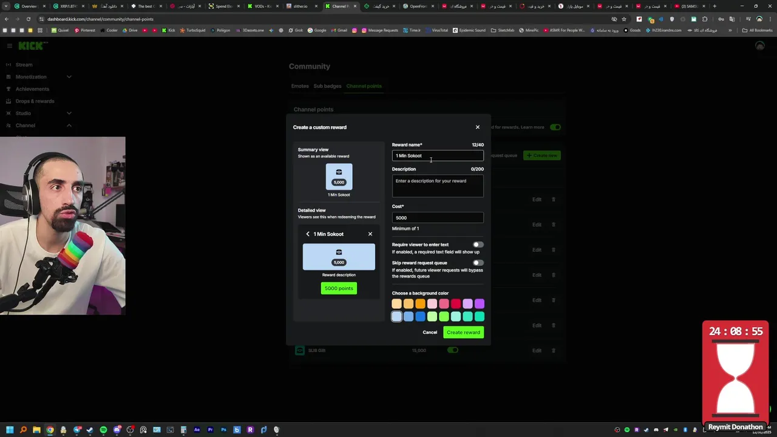The width and height of the screenshot is (777, 437).
Task: Pick the crimson red background color
Action: (x=456, y=304)
